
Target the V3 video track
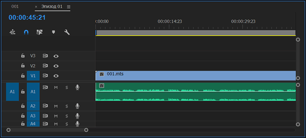point(33,56)
